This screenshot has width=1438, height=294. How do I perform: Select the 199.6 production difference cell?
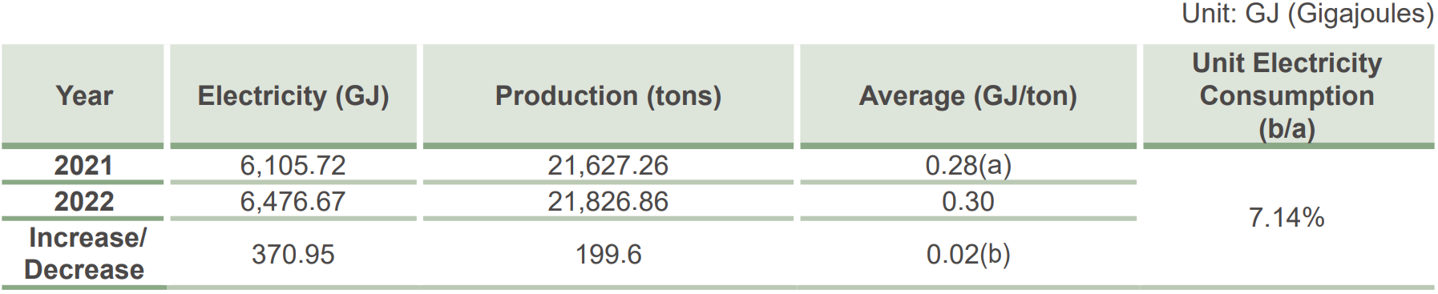(608, 254)
